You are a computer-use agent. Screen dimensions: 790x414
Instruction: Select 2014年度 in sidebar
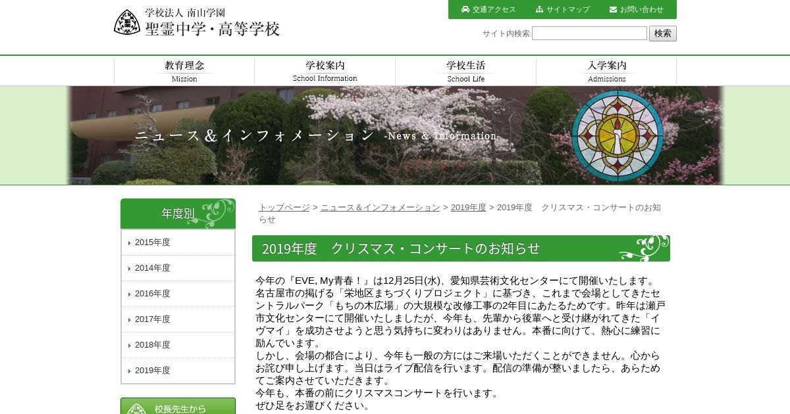point(178,268)
